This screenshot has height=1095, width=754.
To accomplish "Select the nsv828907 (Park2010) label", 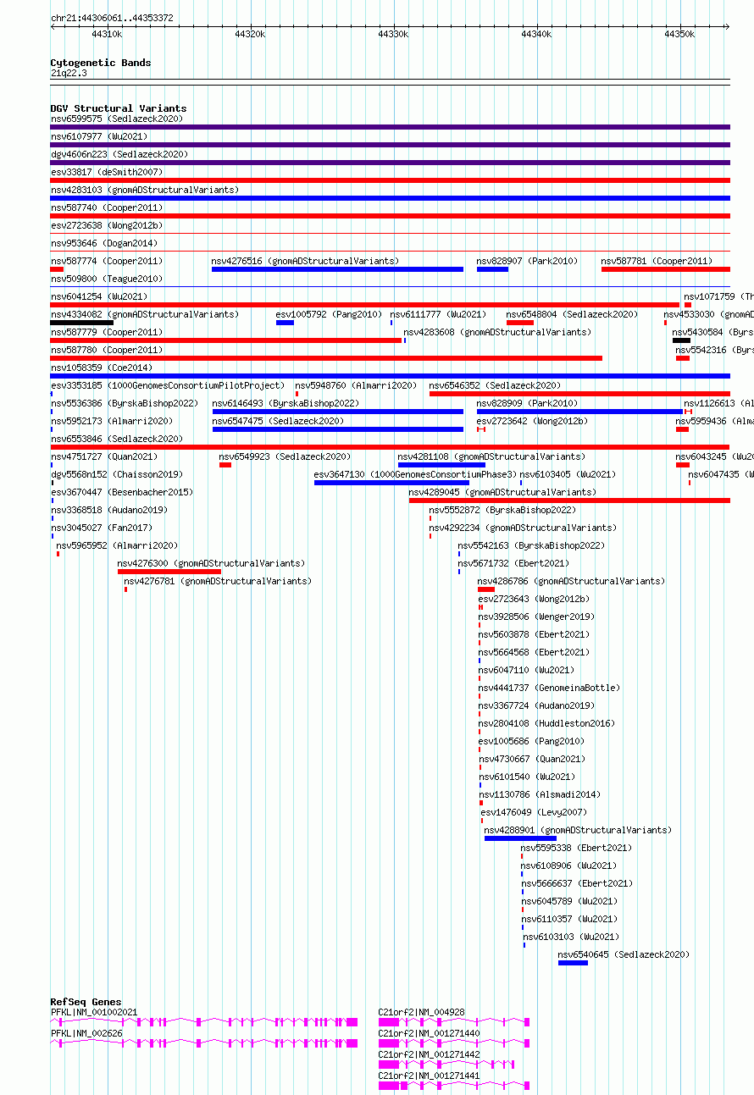I will [527, 261].
